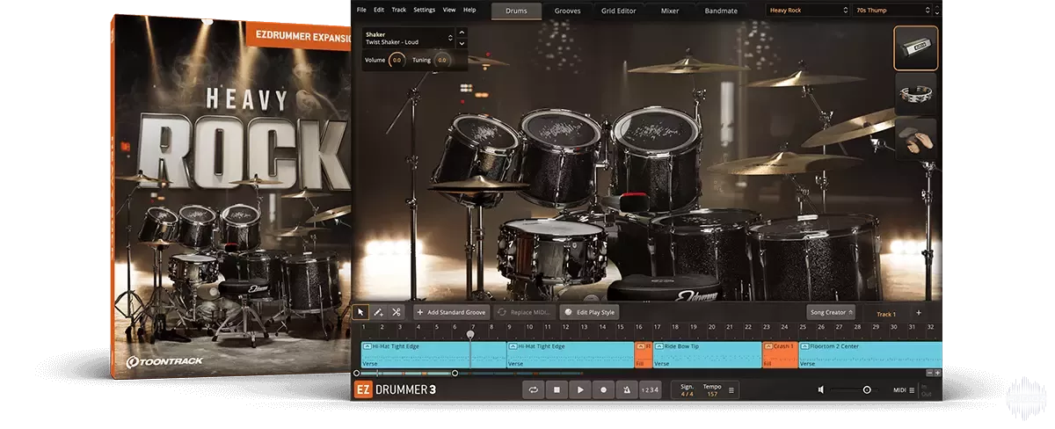The height and width of the screenshot is (429, 1055).
Task: Switch to the Grid Editor tab
Action: [x=621, y=11]
